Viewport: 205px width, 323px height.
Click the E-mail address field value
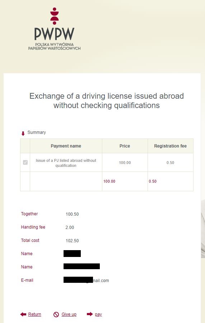pyautogui.click(x=86, y=280)
